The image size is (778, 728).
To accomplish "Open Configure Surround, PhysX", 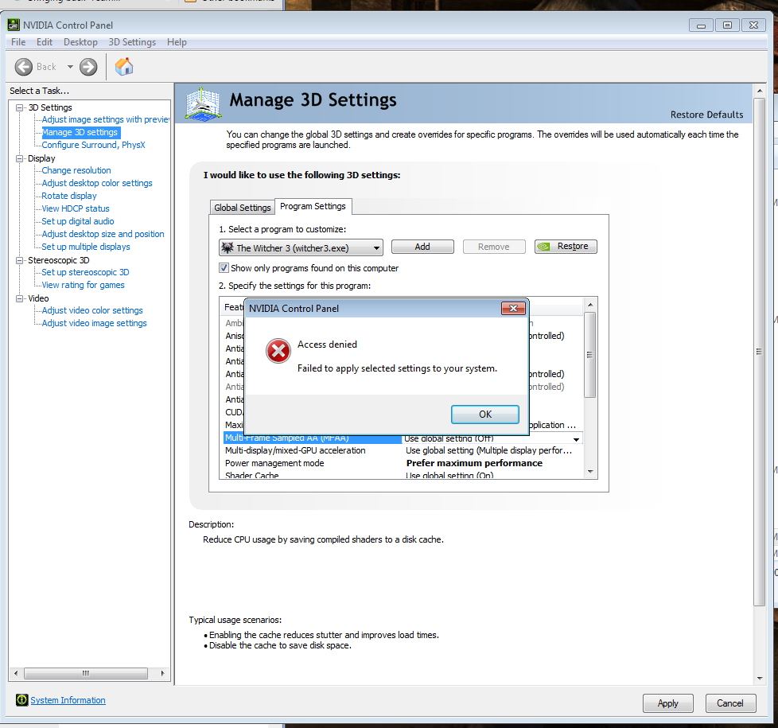I will [93, 145].
